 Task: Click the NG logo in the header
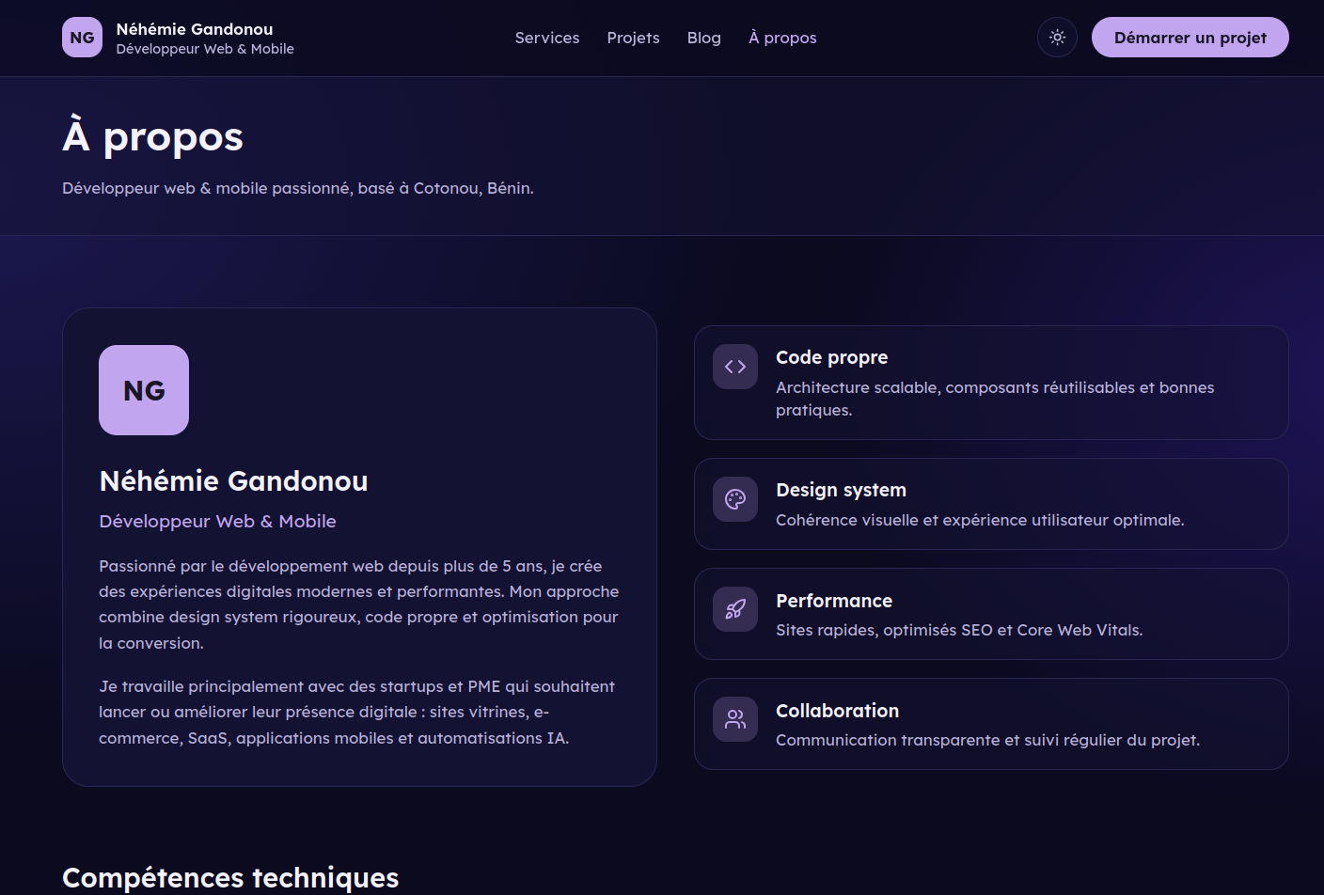point(82,38)
